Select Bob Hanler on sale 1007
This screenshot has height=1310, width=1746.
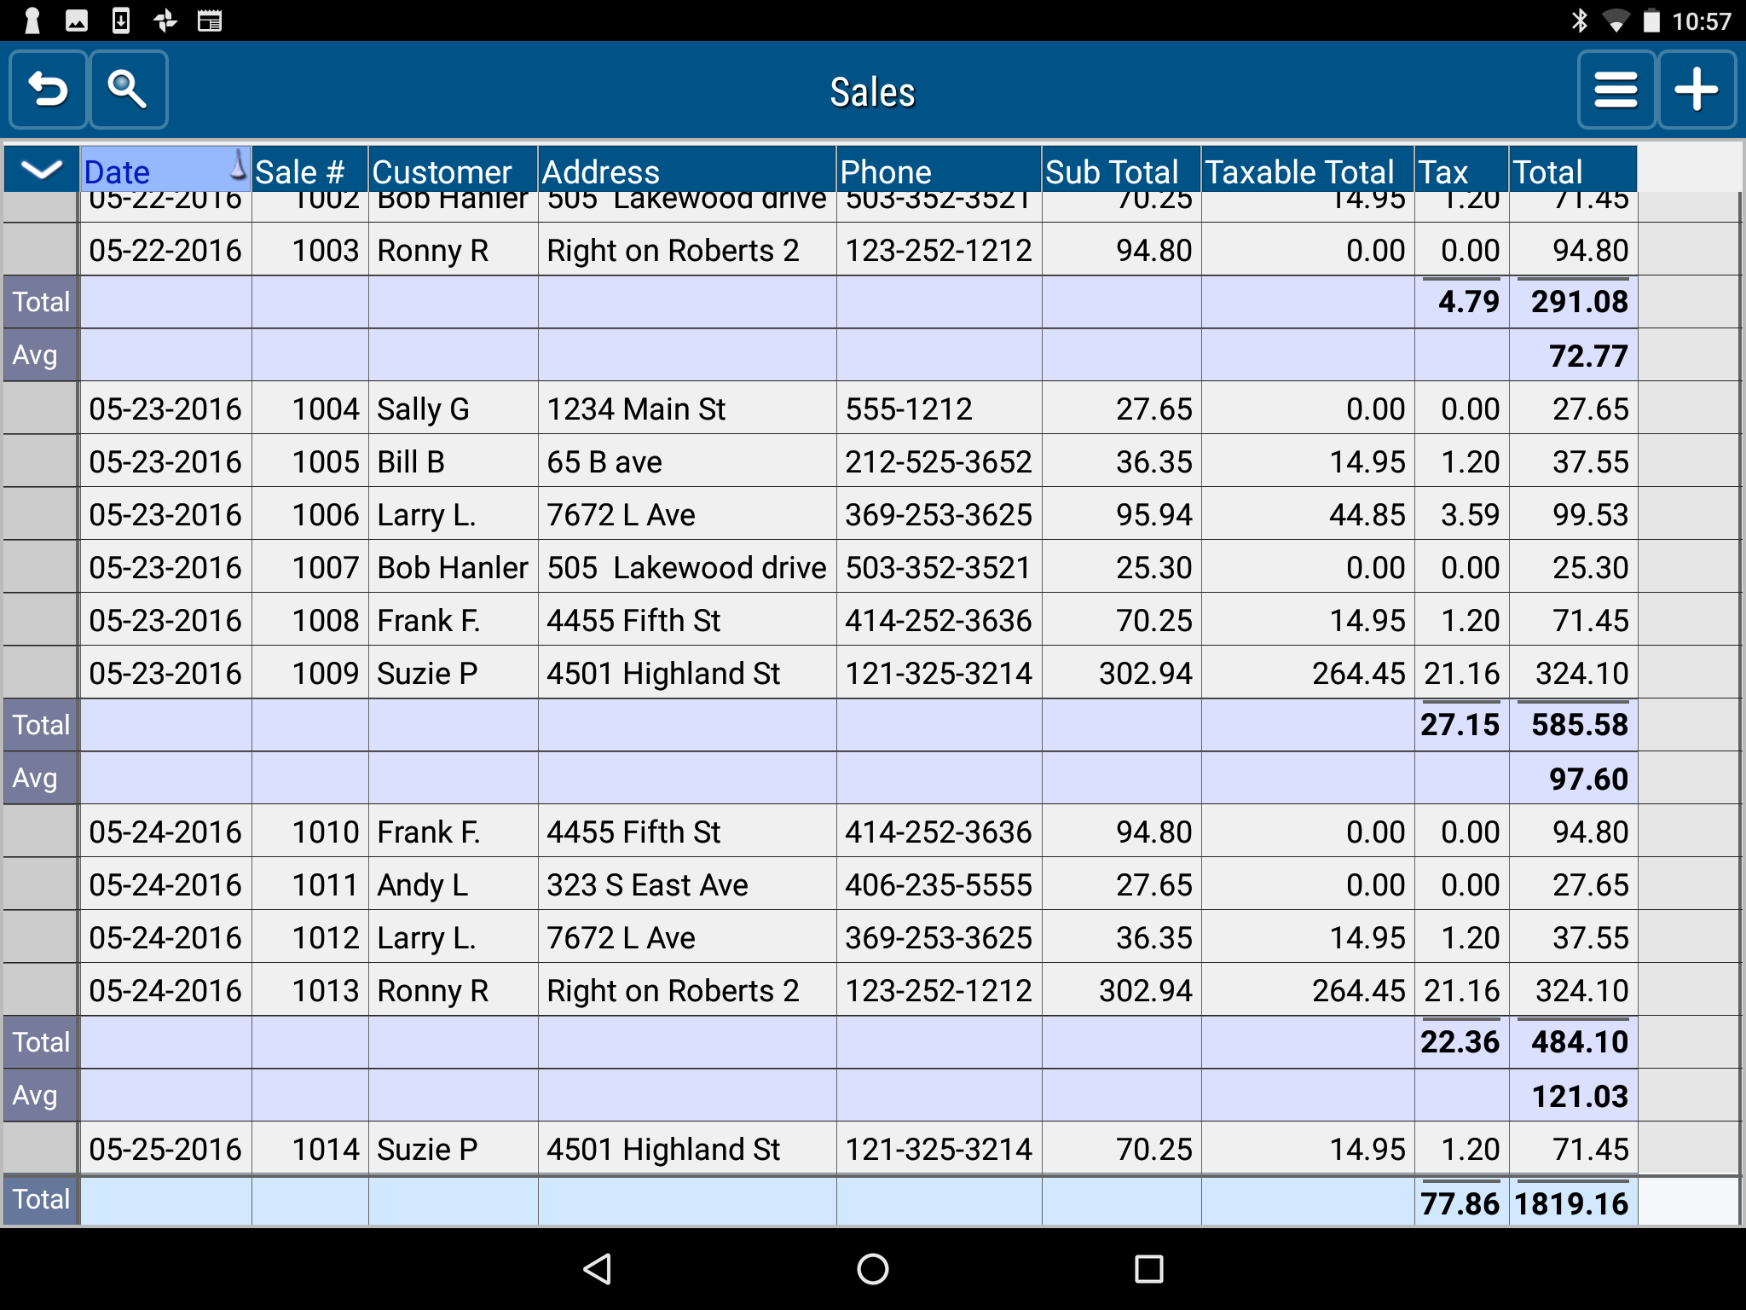(x=453, y=567)
